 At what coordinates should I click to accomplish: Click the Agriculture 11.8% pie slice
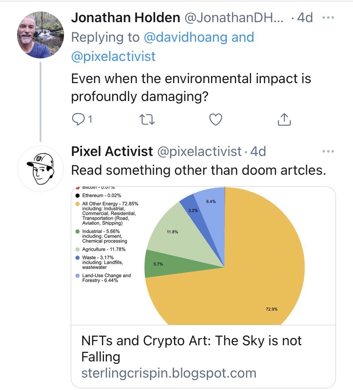tap(171, 230)
